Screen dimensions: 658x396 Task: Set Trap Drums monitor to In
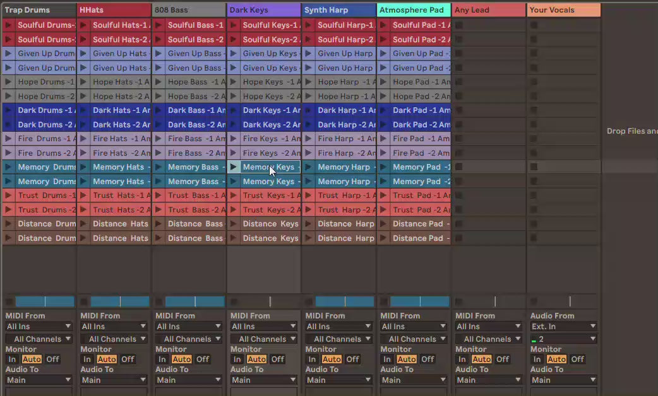pos(12,359)
